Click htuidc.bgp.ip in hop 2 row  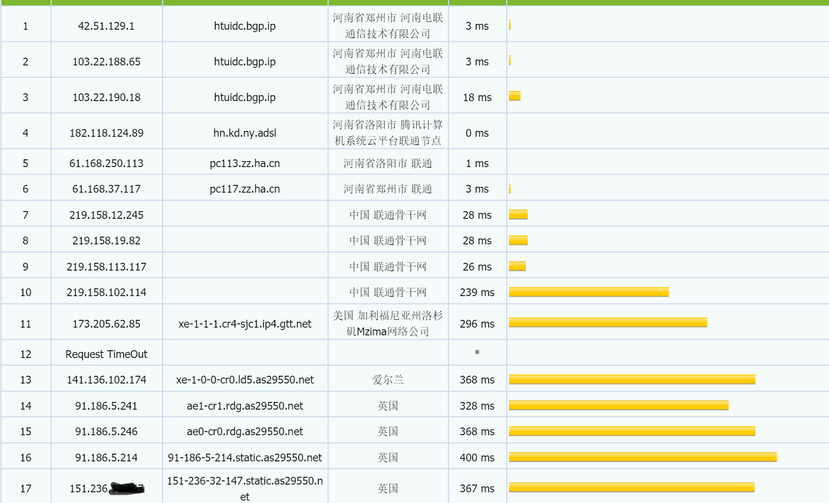coord(245,62)
